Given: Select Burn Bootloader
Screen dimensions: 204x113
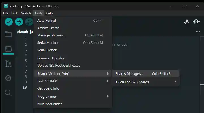Looking at the screenshot, I should pos(72,104).
